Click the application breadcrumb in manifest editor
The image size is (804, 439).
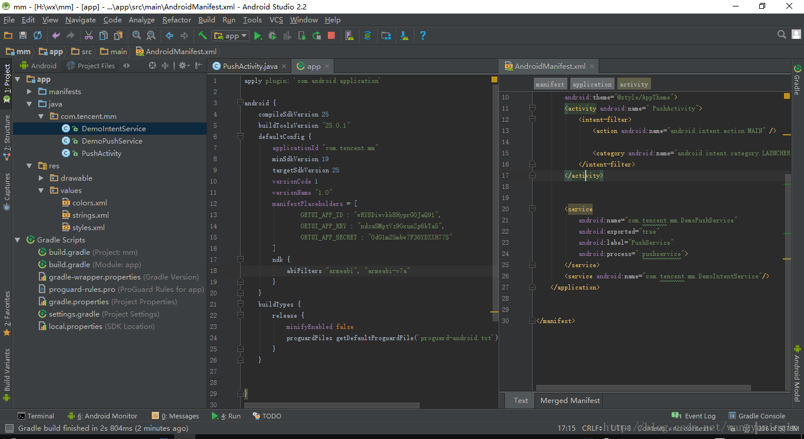(x=592, y=84)
